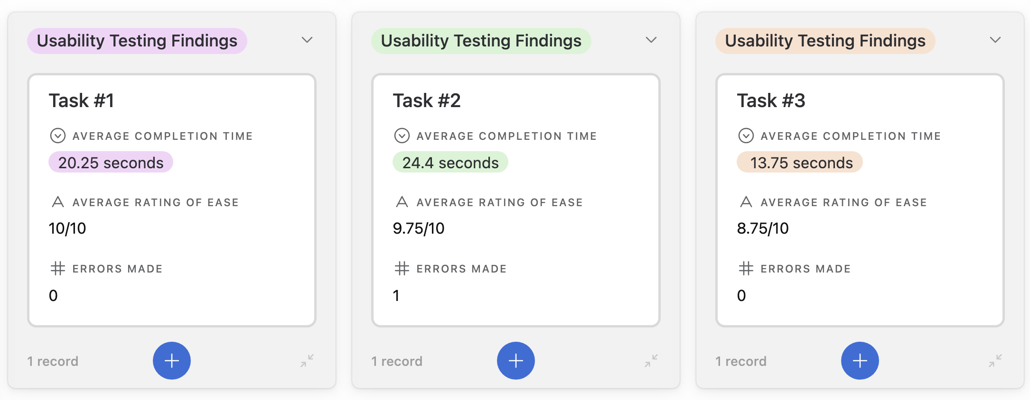1030x400 pixels.
Task: Click the Task #3 rating of ease icon
Action: tap(746, 202)
